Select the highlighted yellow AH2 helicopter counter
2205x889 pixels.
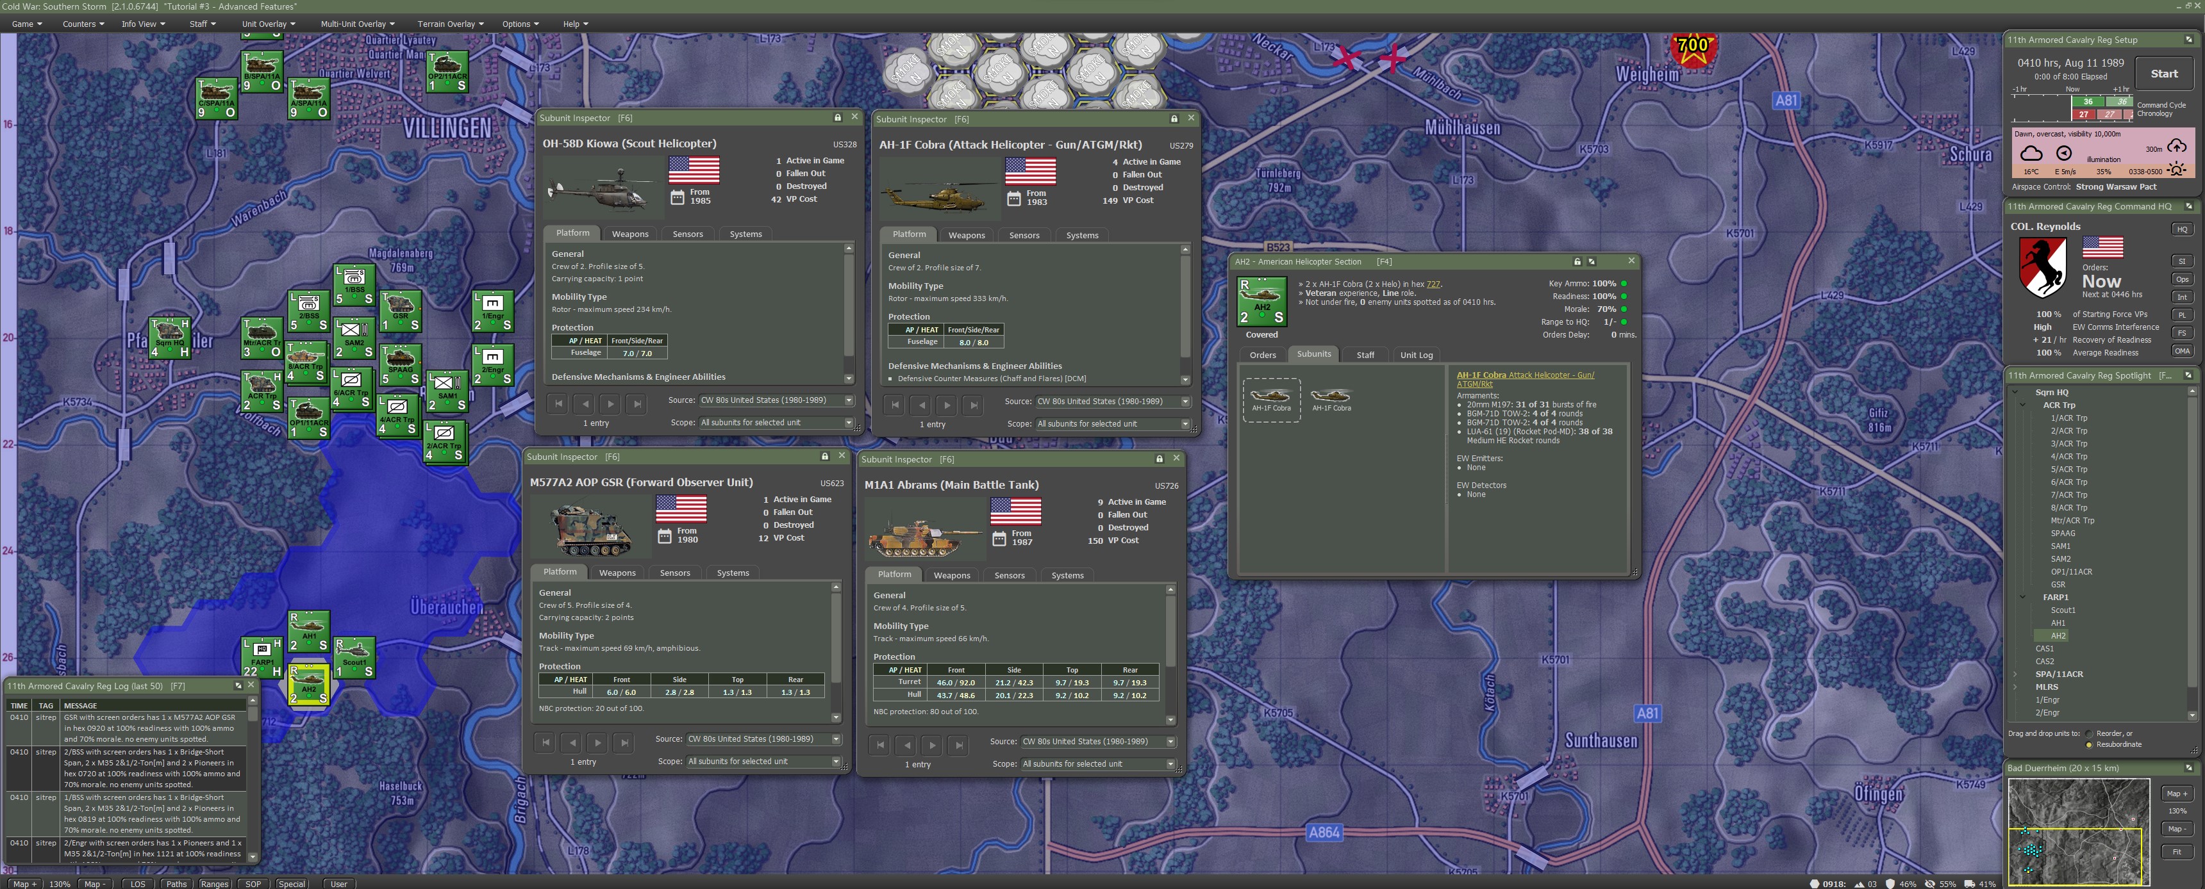[309, 685]
